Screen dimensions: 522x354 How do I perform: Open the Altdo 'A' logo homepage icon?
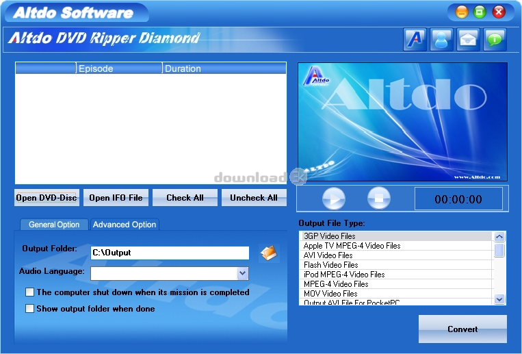coord(415,40)
